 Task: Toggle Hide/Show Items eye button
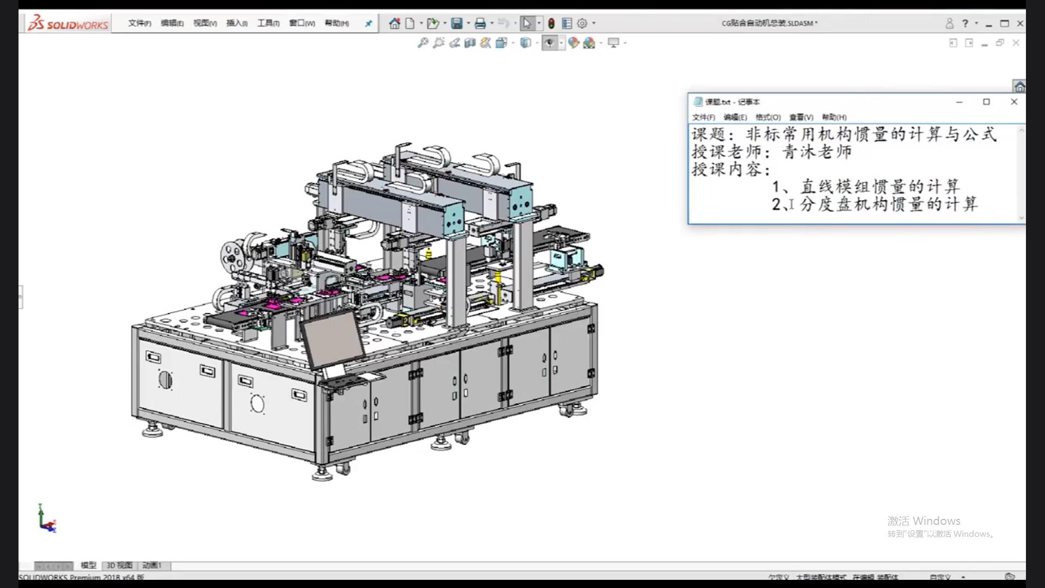549,43
